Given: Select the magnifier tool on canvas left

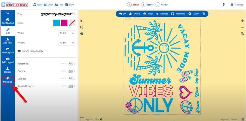Looking at the screenshot, I should [81, 27].
